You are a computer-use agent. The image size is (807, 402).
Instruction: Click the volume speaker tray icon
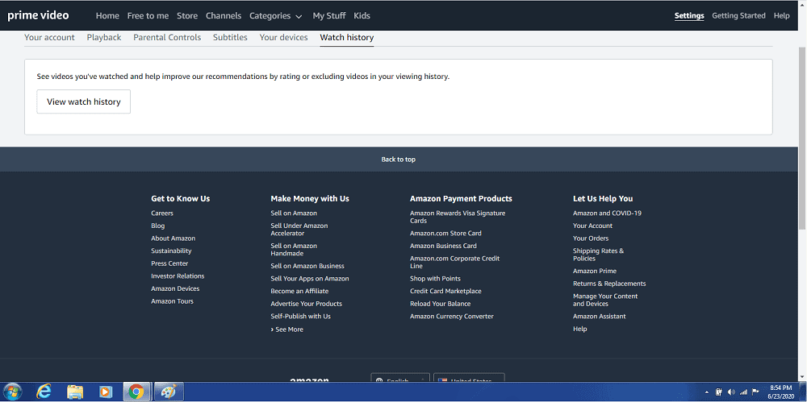731,392
